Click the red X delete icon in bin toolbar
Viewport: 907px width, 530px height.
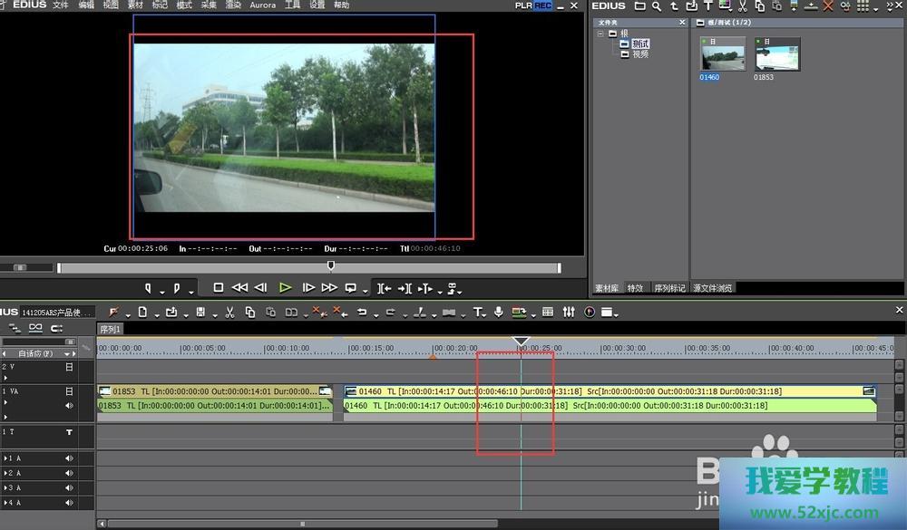click(x=827, y=6)
